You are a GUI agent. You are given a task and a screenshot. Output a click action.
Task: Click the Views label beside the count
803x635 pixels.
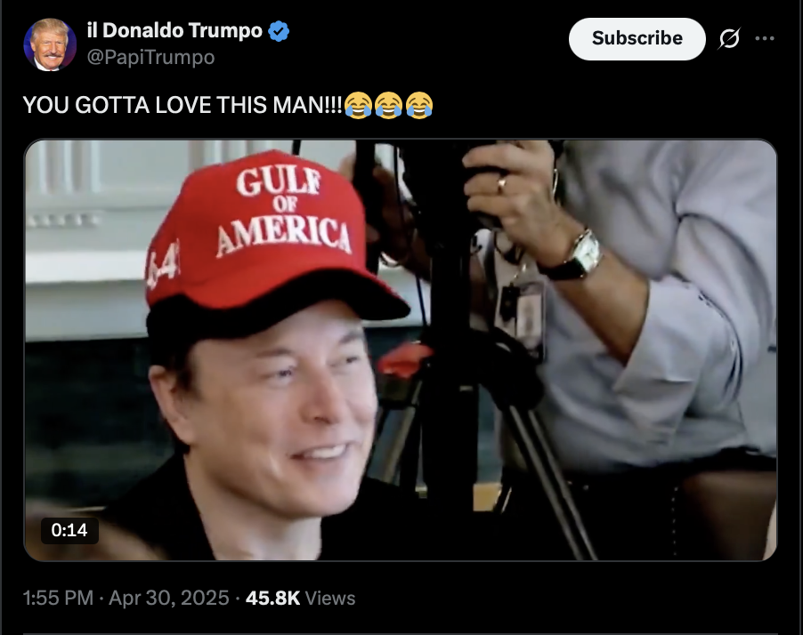(330, 599)
